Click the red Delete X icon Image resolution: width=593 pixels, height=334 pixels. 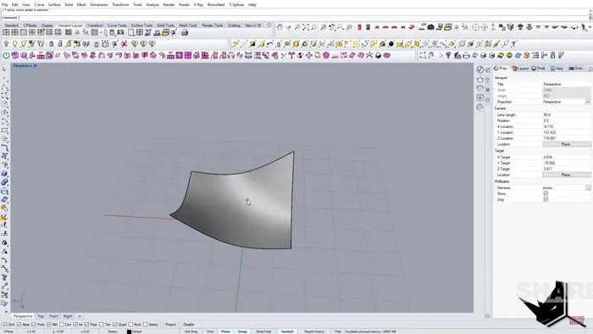coord(124,44)
